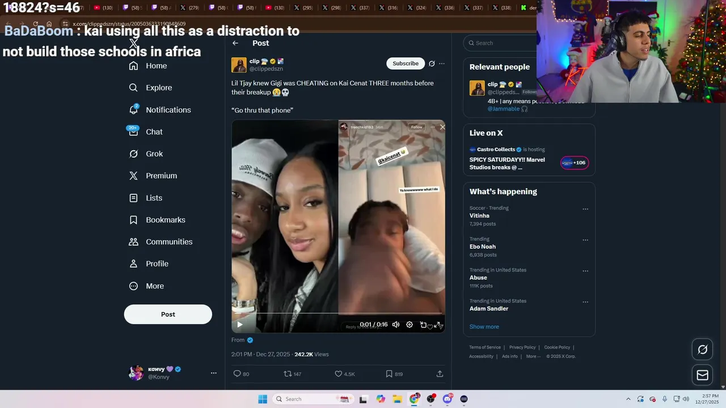The width and height of the screenshot is (726, 408).
Task: Open options for the Adam Sandler trend
Action: tap(585, 302)
